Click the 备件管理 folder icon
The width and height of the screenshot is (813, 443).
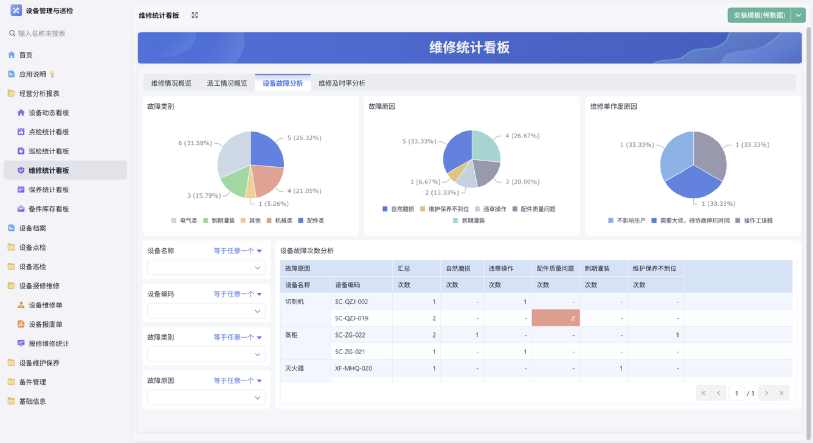click(x=12, y=382)
